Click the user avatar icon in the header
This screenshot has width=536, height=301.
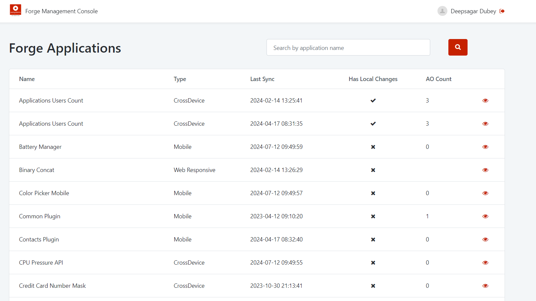pyautogui.click(x=442, y=11)
